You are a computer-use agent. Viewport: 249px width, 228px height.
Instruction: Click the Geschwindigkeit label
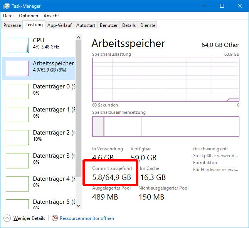[x=210, y=149]
